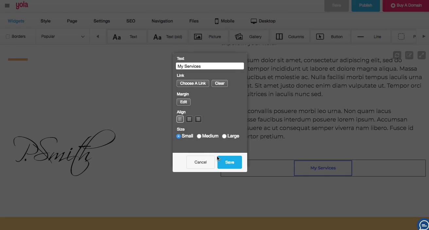Image resolution: width=429 pixels, height=230 pixels.
Task: Select the Medium size option
Action: [x=199, y=136]
